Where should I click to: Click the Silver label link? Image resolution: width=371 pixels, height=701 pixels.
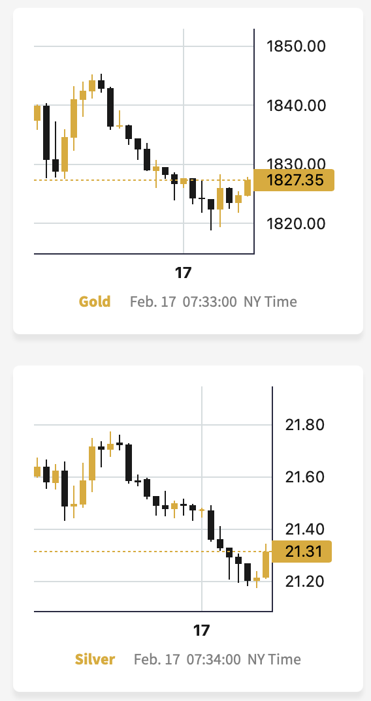(95, 659)
